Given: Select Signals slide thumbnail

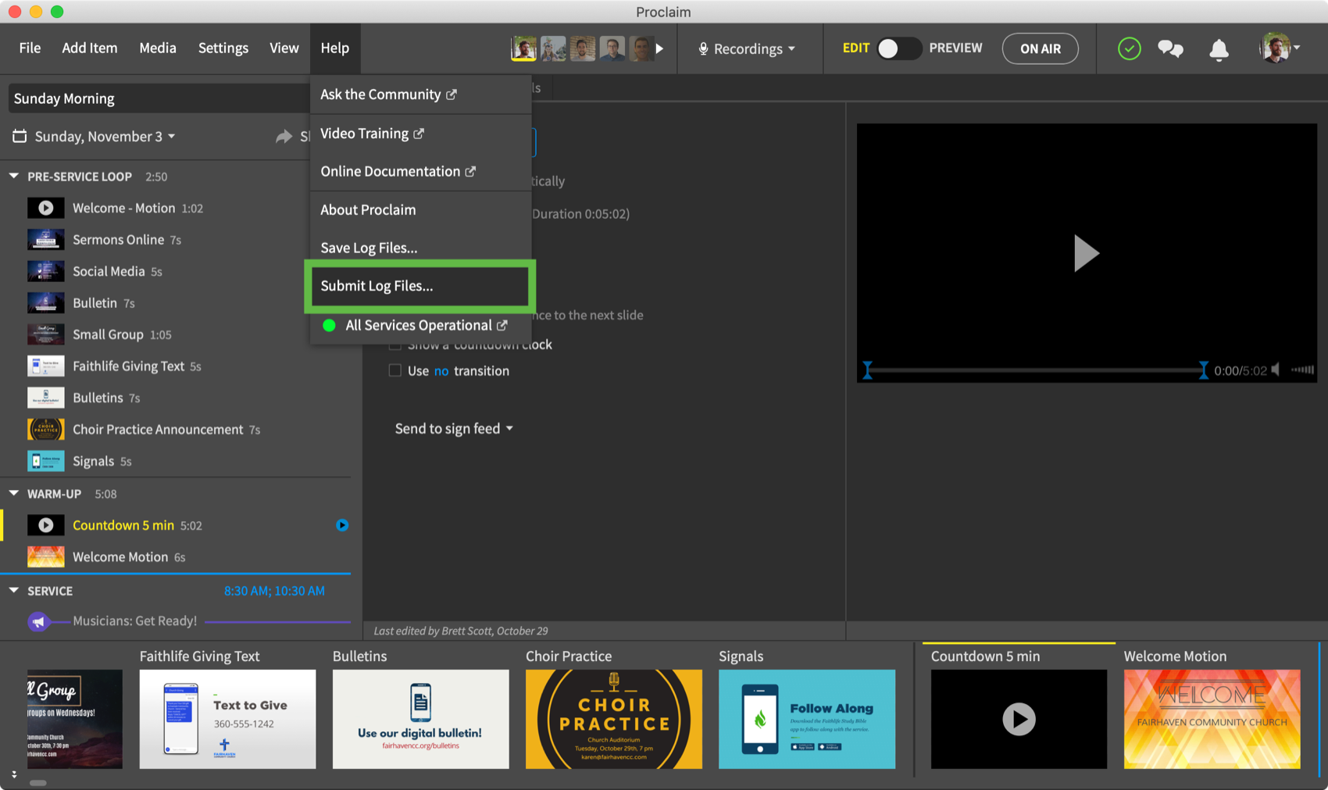Looking at the screenshot, I should (x=807, y=719).
